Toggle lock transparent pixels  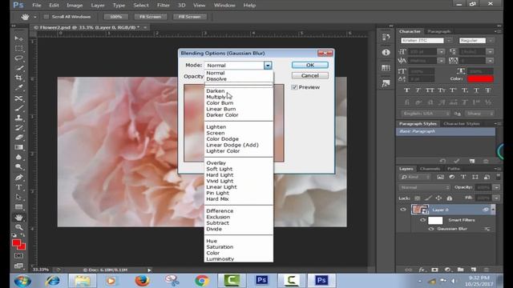pyautogui.click(x=418, y=198)
